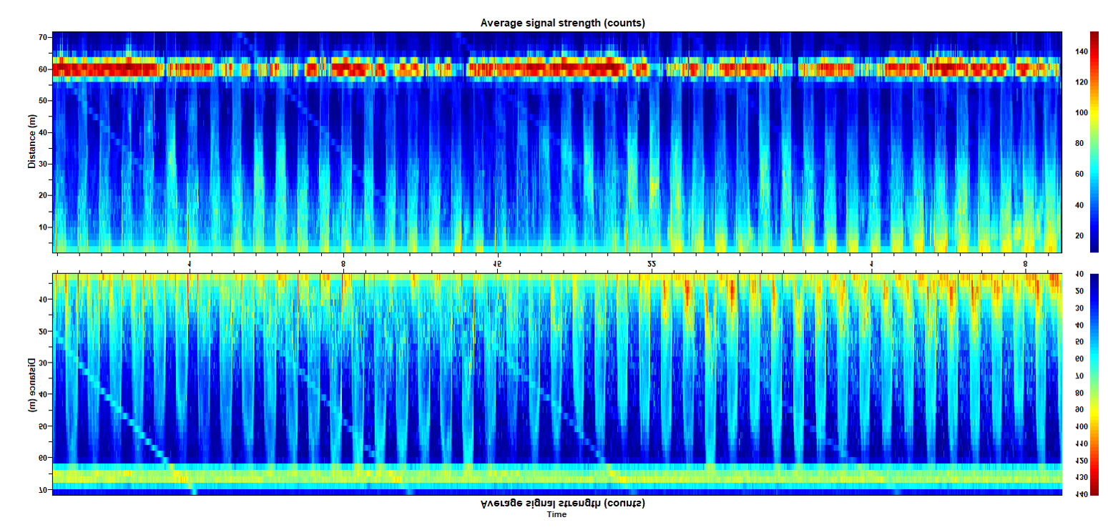
Task: Click the bottom mirrored colorbar gradient strip
Action: [1094, 383]
